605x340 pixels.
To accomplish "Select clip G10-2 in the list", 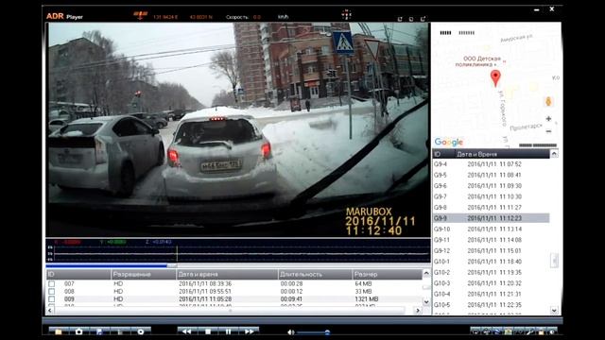I will [x=492, y=272].
